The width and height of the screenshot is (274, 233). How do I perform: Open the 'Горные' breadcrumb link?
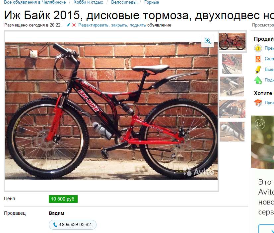point(152,2)
